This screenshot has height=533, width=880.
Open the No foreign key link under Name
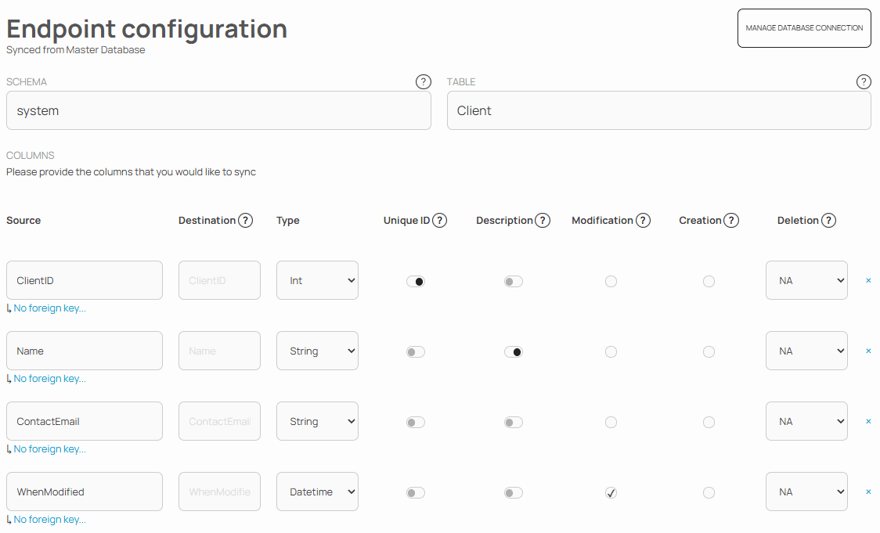pyautogui.click(x=49, y=379)
